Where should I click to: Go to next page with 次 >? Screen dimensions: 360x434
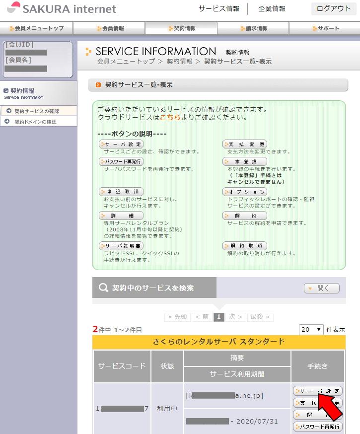[x=236, y=317]
